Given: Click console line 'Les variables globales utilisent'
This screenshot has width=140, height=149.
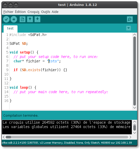Looking at the screenshot, I should point(66,127).
